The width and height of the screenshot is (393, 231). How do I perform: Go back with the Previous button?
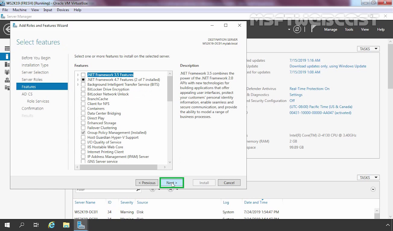coord(147,183)
